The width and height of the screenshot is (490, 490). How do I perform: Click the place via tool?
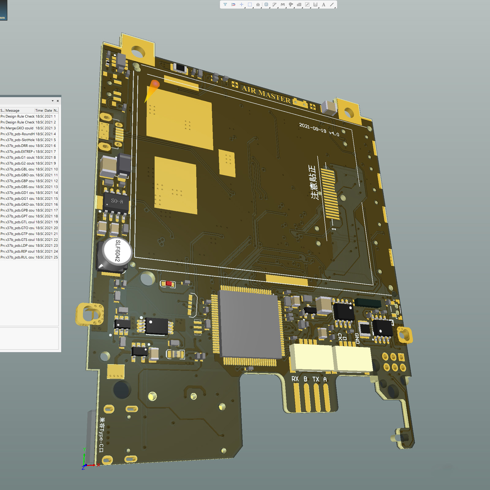point(291,5)
